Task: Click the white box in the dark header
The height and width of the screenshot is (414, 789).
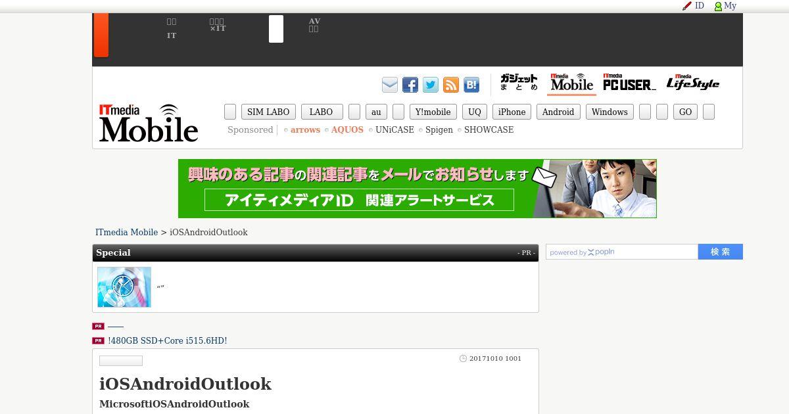Action: [276, 29]
